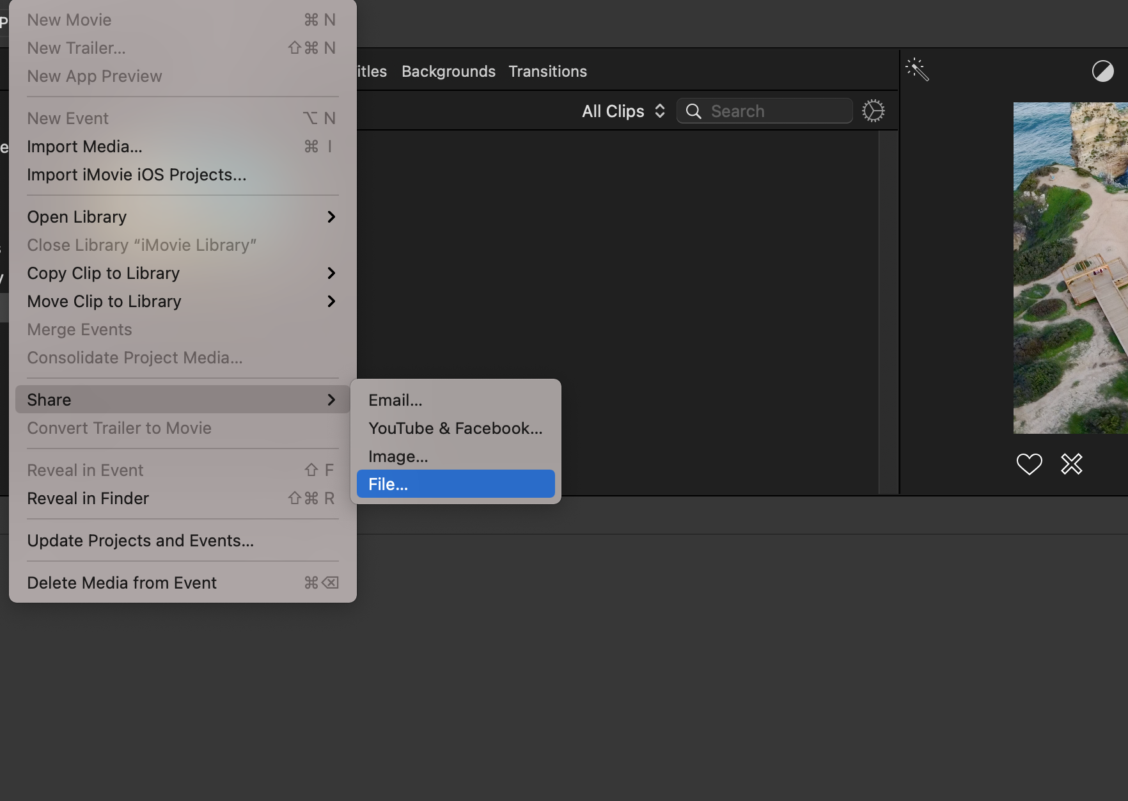Viewport: 1128px width, 801px height.
Task: Click Update Projects and Events...
Action: [140, 541]
